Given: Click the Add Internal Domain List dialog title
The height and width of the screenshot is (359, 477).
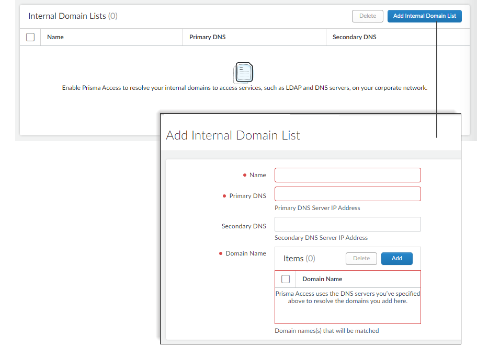Looking at the screenshot, I should [233, 135].
